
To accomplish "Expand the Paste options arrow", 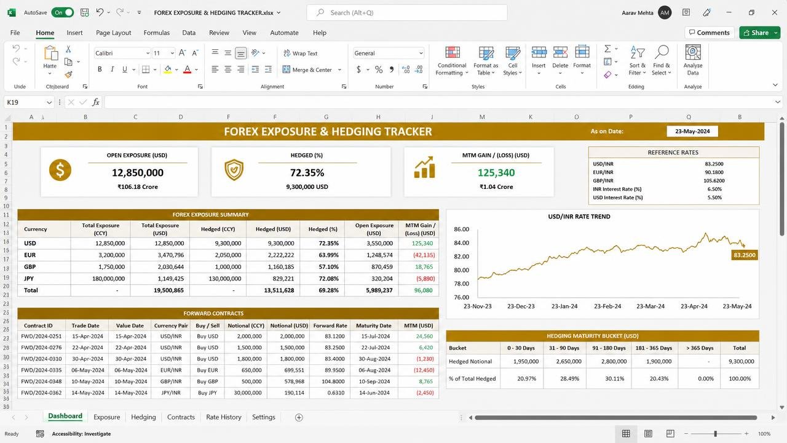I will 50,75.
